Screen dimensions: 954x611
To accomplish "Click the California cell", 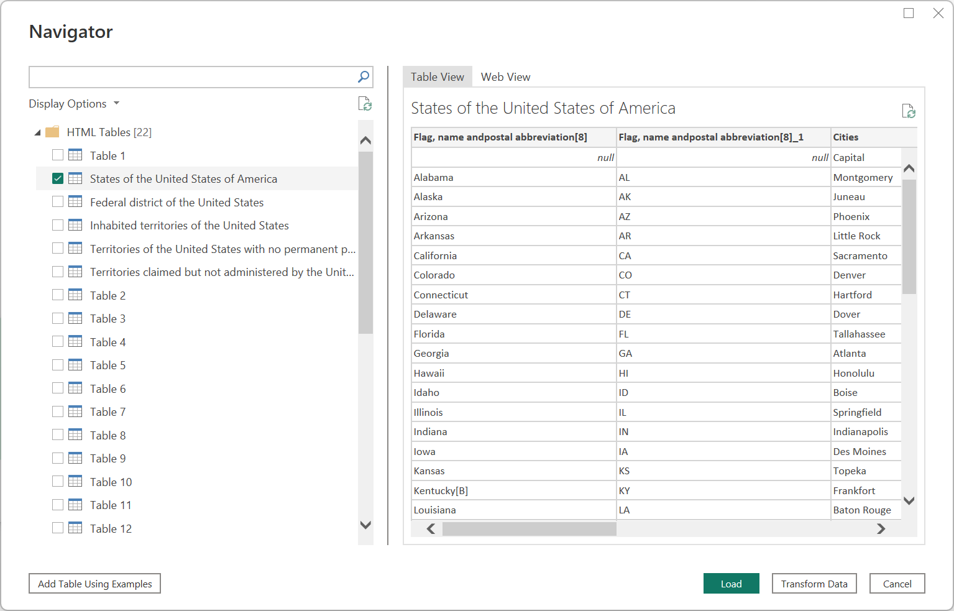I will pyautogui.click(x=513, y=255).
